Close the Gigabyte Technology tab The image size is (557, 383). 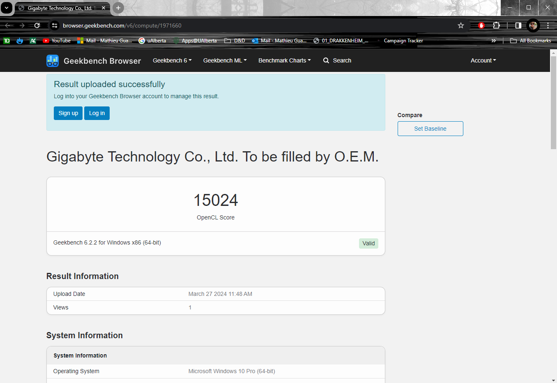(x=104, y=8)
